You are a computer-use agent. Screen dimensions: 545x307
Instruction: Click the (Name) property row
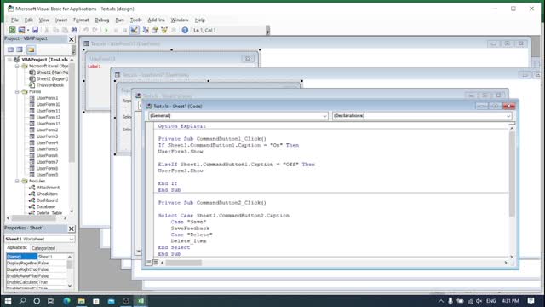tap(37, 257)
